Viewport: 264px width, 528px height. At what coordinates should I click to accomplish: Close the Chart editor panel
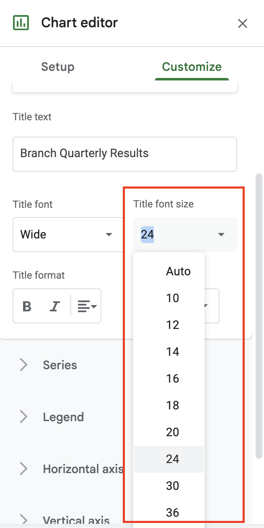243,23
